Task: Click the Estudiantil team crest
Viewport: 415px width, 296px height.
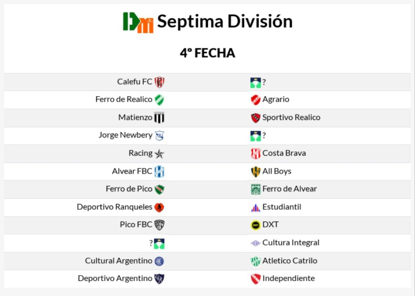Action: [x=255, y=207]
